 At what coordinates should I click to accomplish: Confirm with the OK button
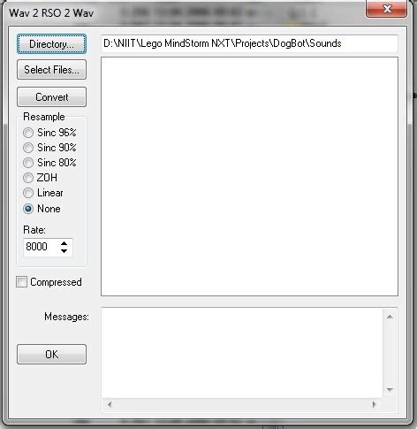click(x=51, y=355)
